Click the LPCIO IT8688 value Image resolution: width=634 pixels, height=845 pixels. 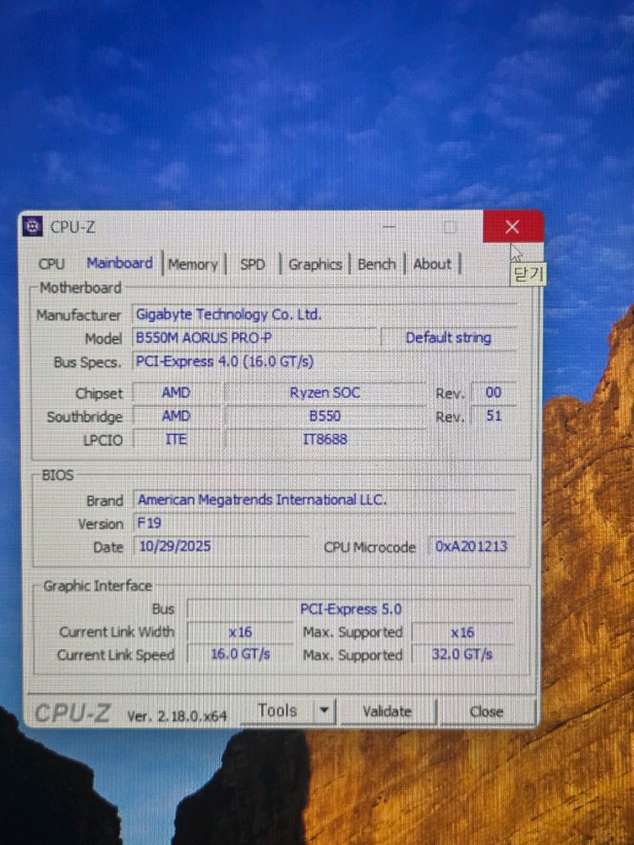pyautogui.click(x=325, y=439)
